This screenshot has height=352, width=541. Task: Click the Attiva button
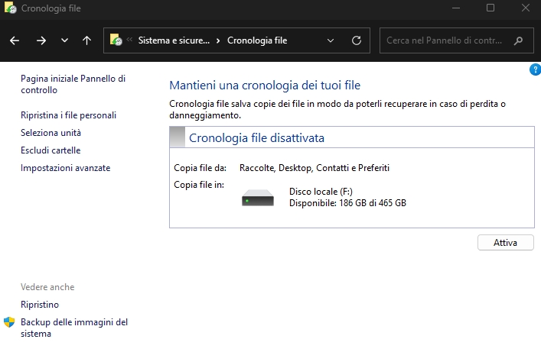506,243
